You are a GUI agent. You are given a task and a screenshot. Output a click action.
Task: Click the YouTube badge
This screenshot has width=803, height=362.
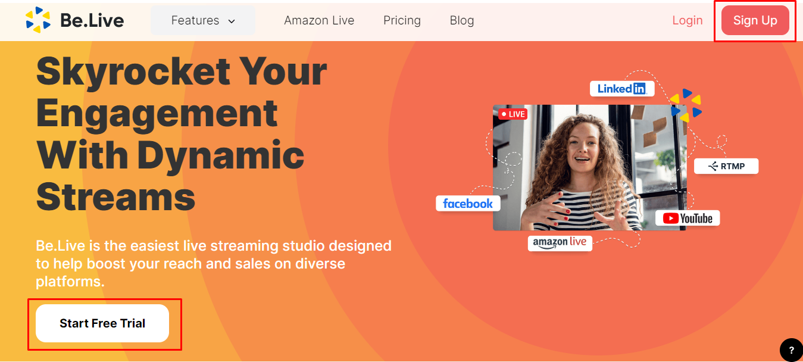click(x=688, y=219)
